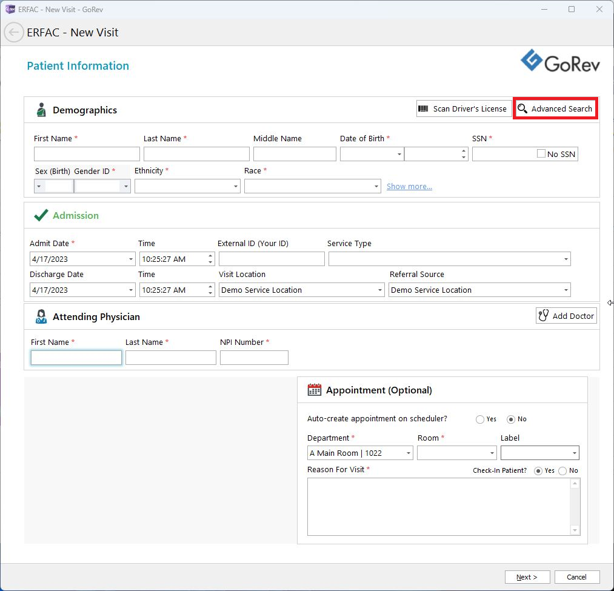The image size is (614, 591).
Task: Open the Room dropdown
Action: pos(492,453)
